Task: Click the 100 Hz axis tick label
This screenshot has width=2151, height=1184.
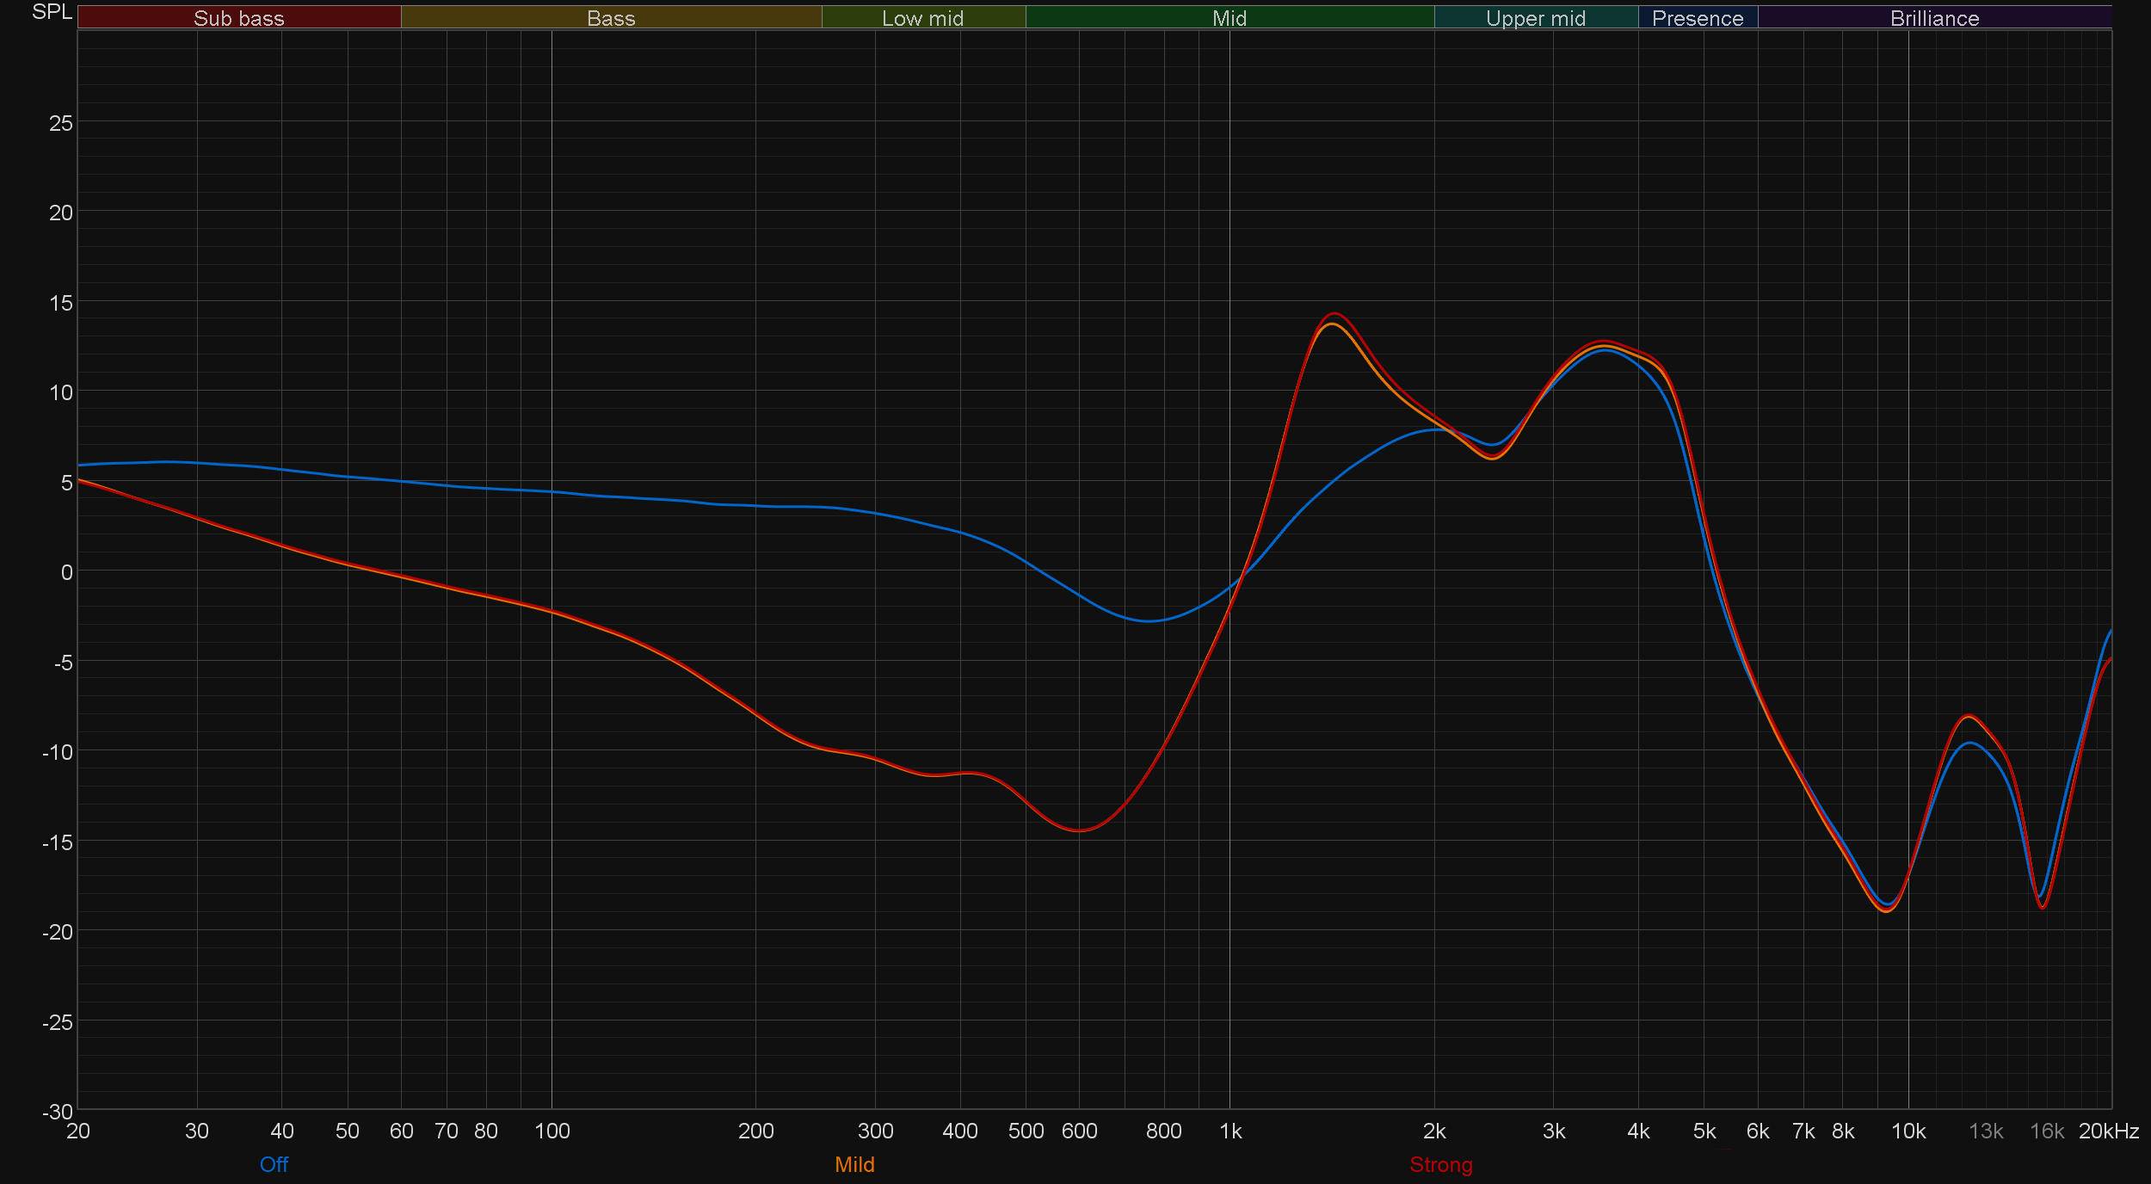Action: (x=552, y=1132)
